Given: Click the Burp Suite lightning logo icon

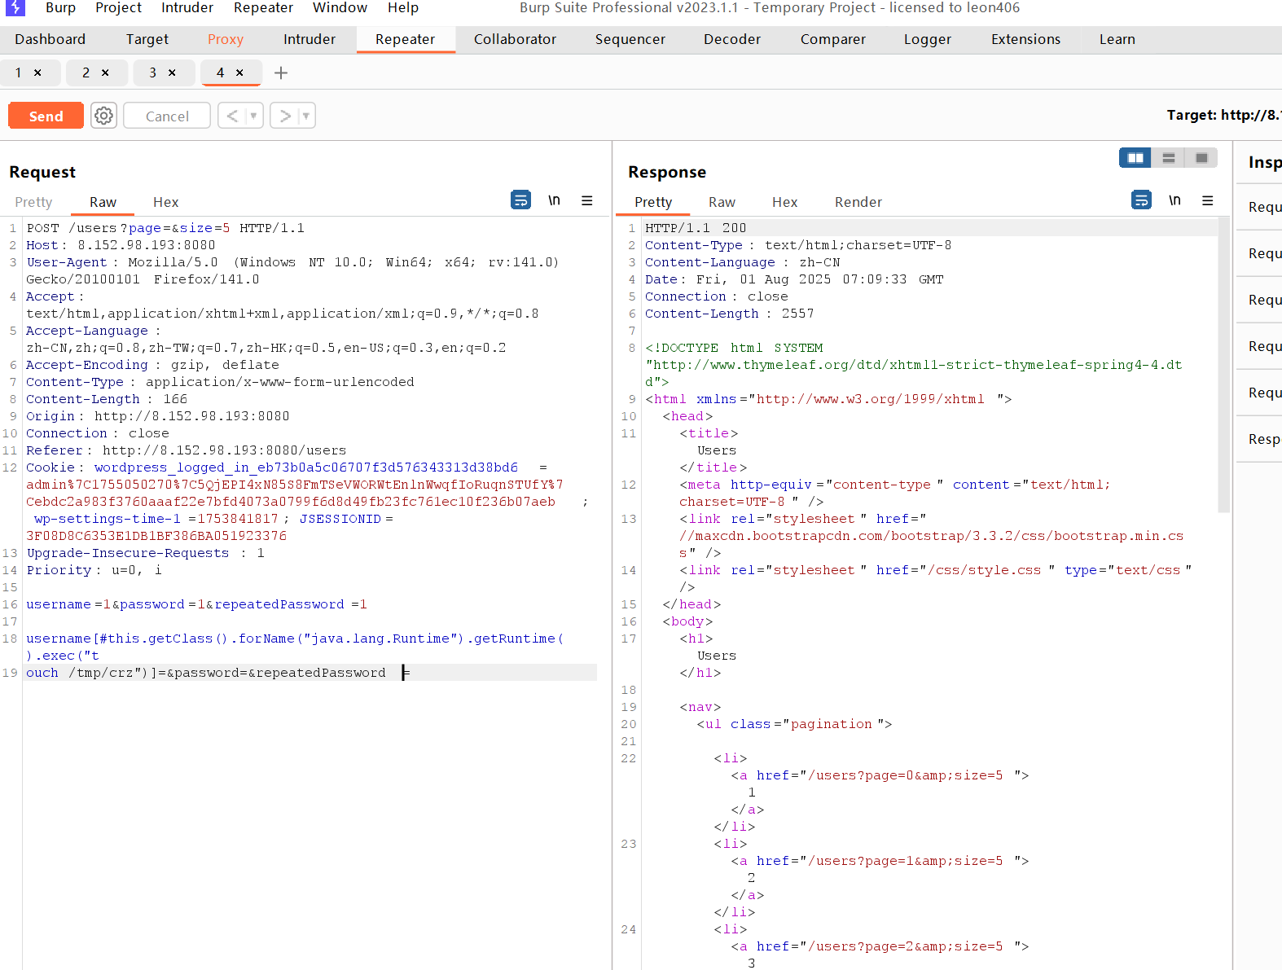Looking at the screenshot, I should click(x=15, y=7).
